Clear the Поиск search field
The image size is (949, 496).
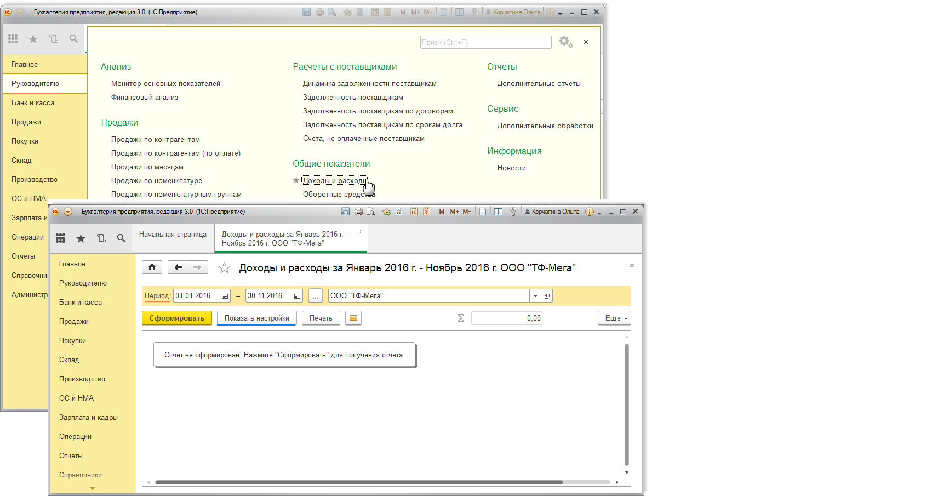click(x=546, y=42)
